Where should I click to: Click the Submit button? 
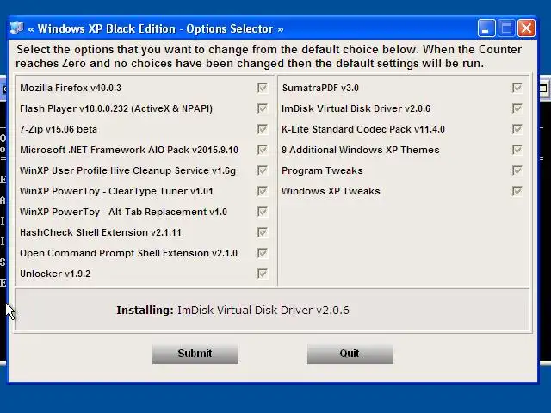point(195,354)
